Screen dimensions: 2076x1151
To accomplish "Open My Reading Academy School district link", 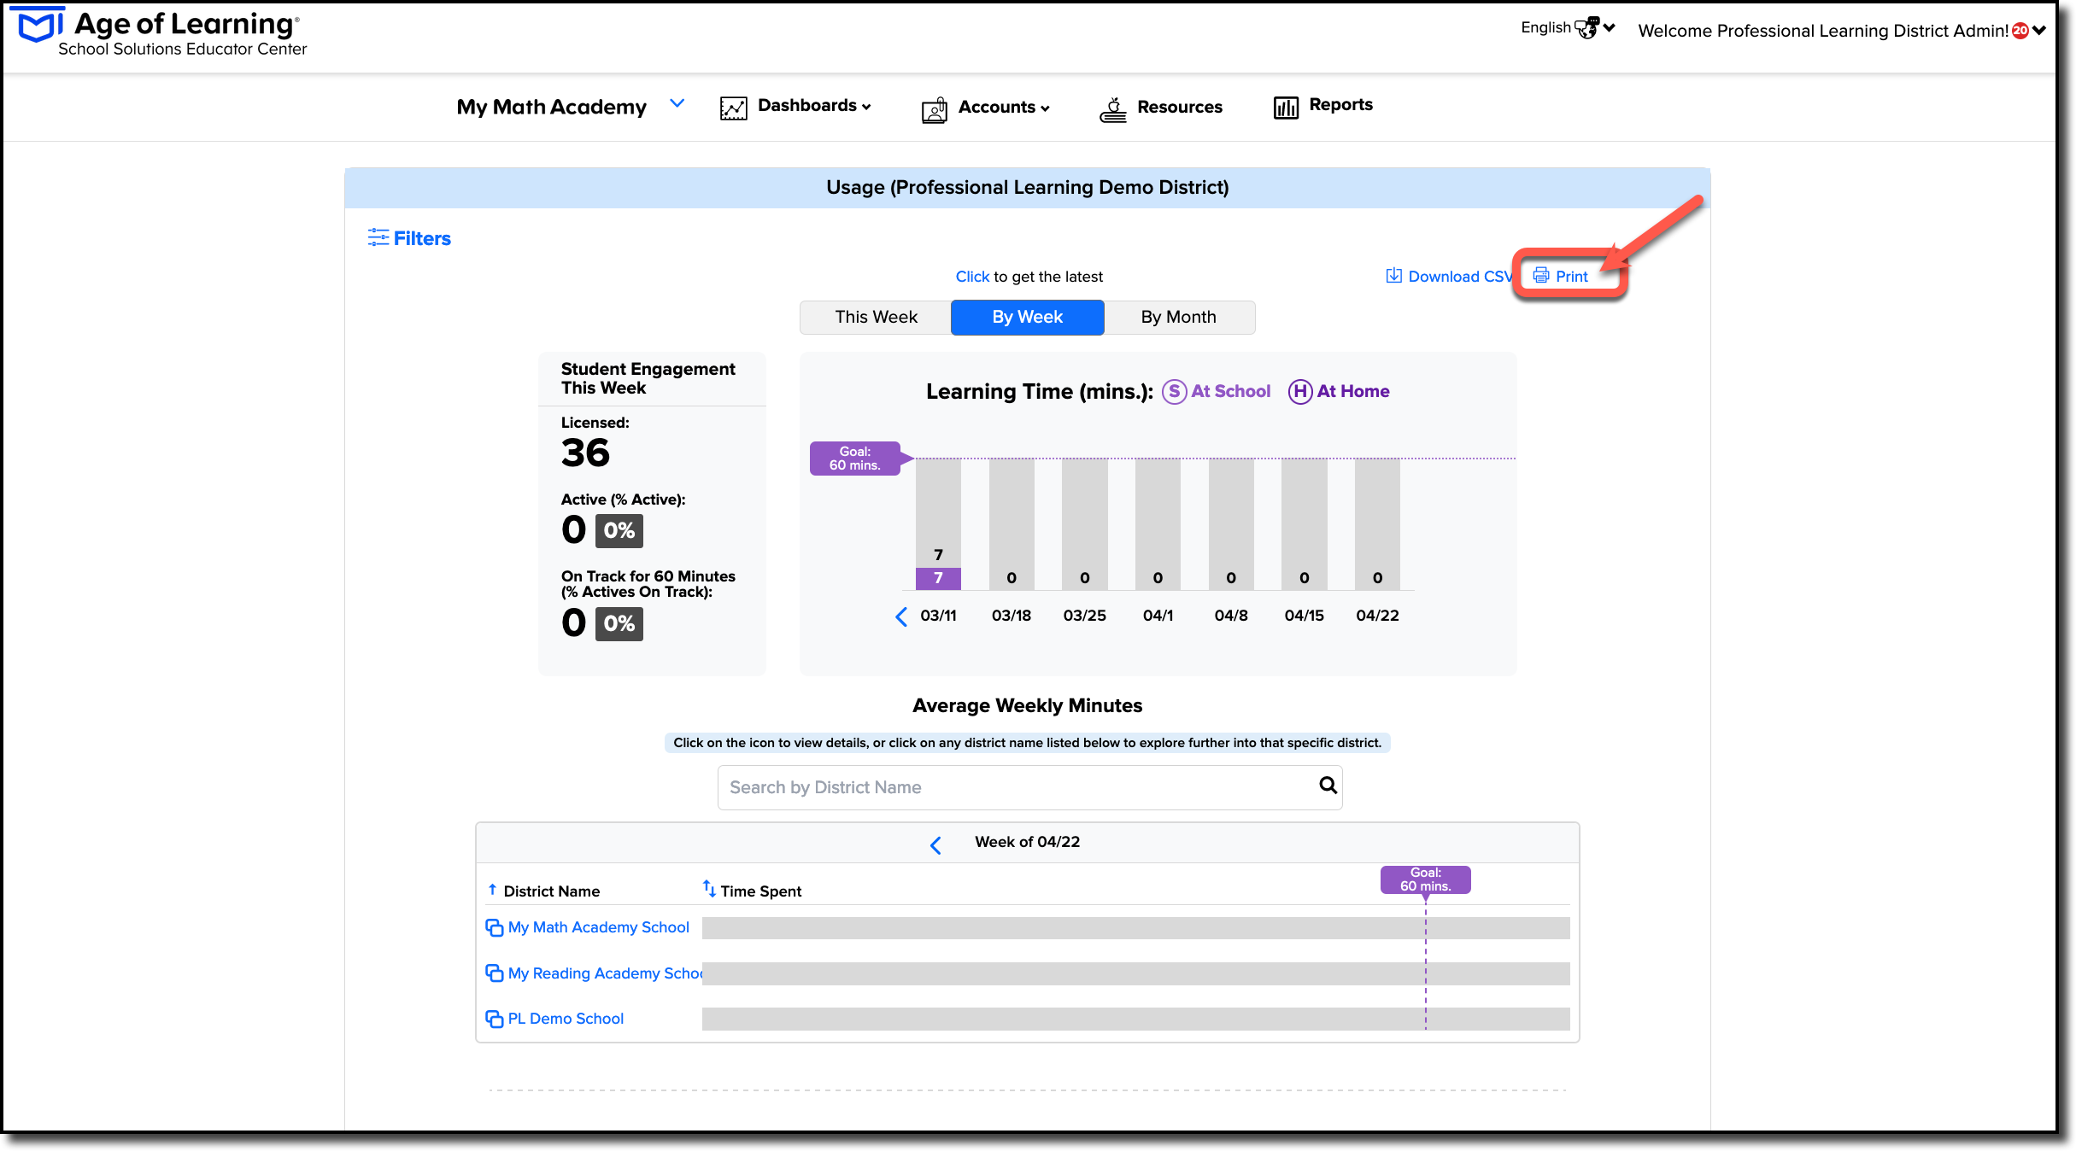I will point(605,973).
